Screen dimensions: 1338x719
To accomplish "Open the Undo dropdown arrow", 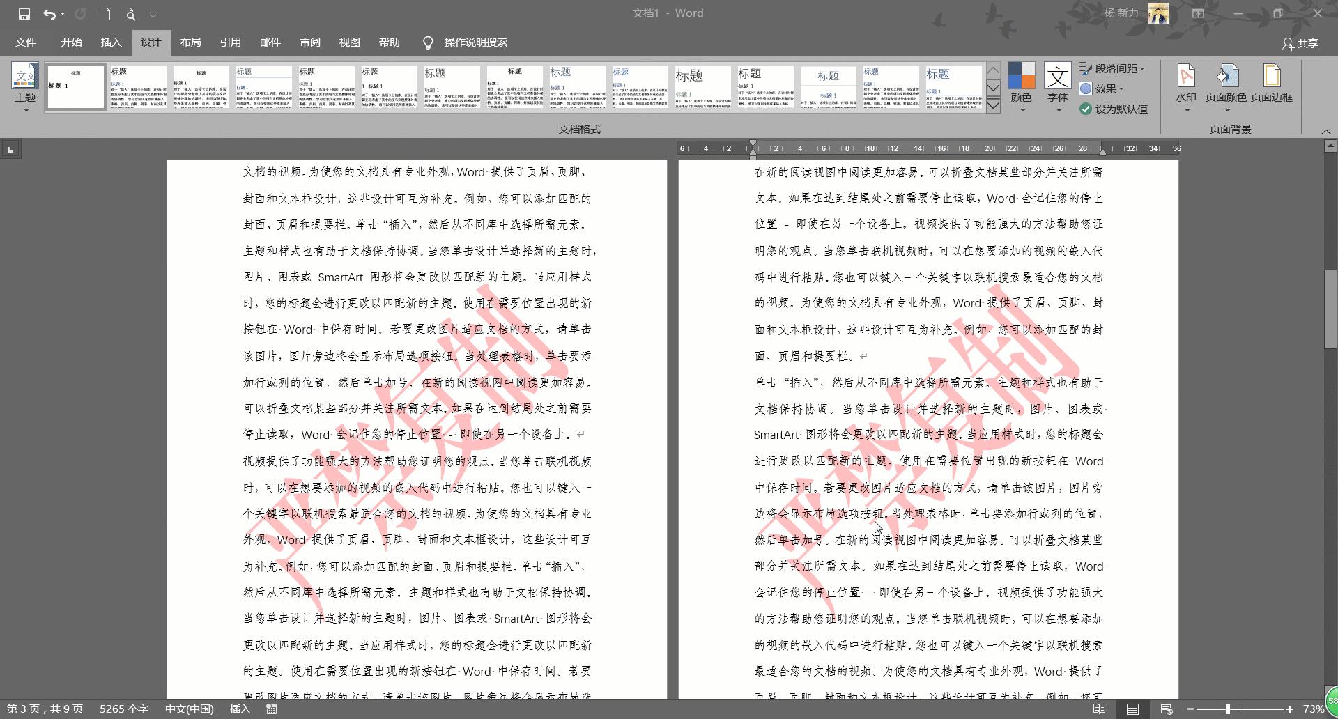I will click(x=61, y=13).
